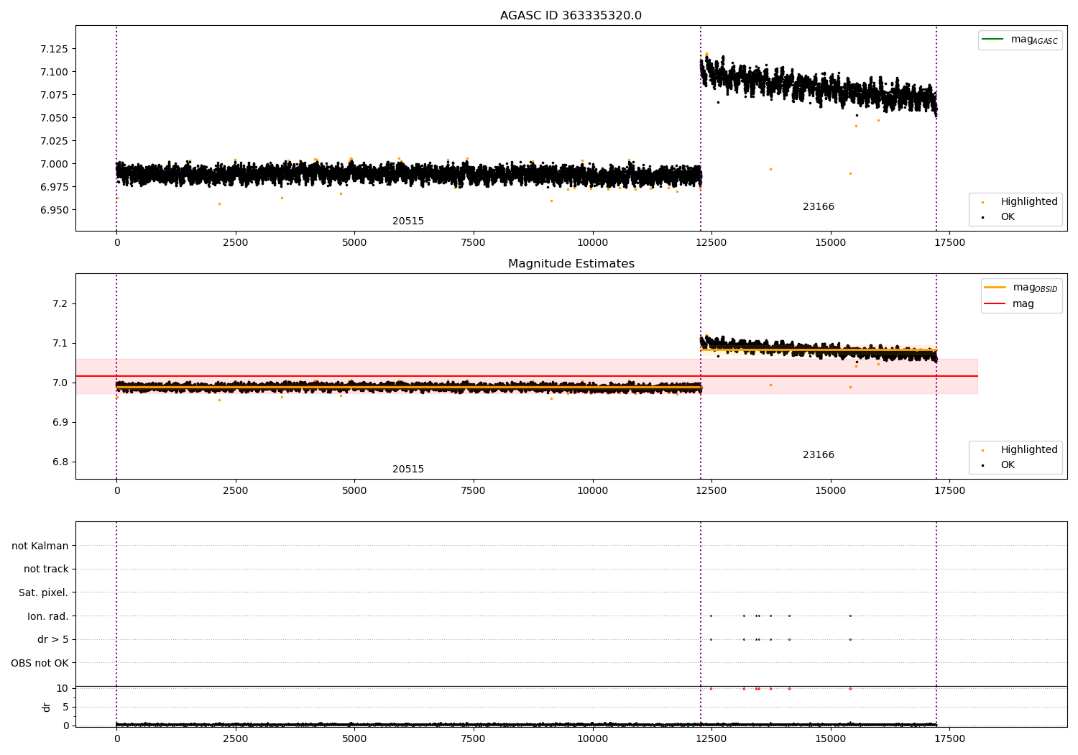Click the 7.075 y-axis tick label
1078x755 pixels.
(x=54, y=95)
